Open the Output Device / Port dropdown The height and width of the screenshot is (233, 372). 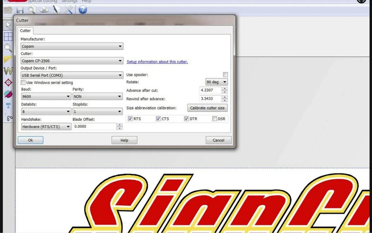pos(72,75)
